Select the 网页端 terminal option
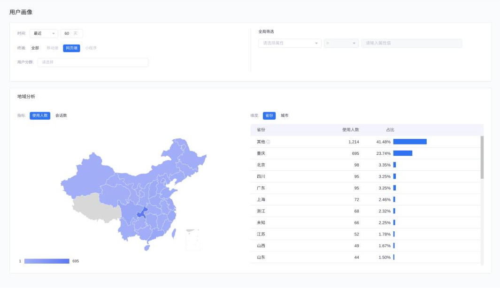The width and height of the screenshot is (500, 288). (71, 48)
